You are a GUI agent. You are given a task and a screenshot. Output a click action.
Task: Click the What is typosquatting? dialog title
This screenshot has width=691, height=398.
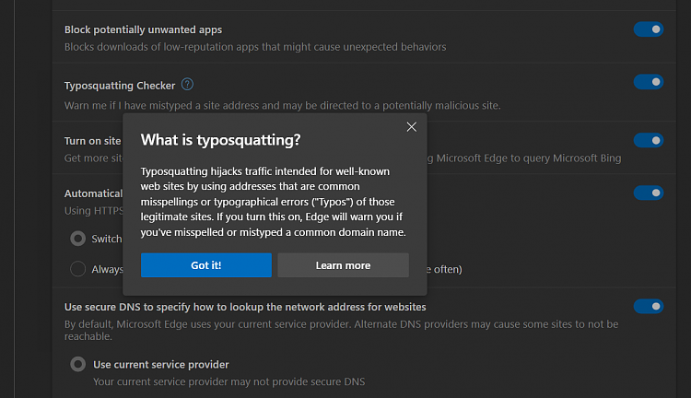(x=220, y=140)
